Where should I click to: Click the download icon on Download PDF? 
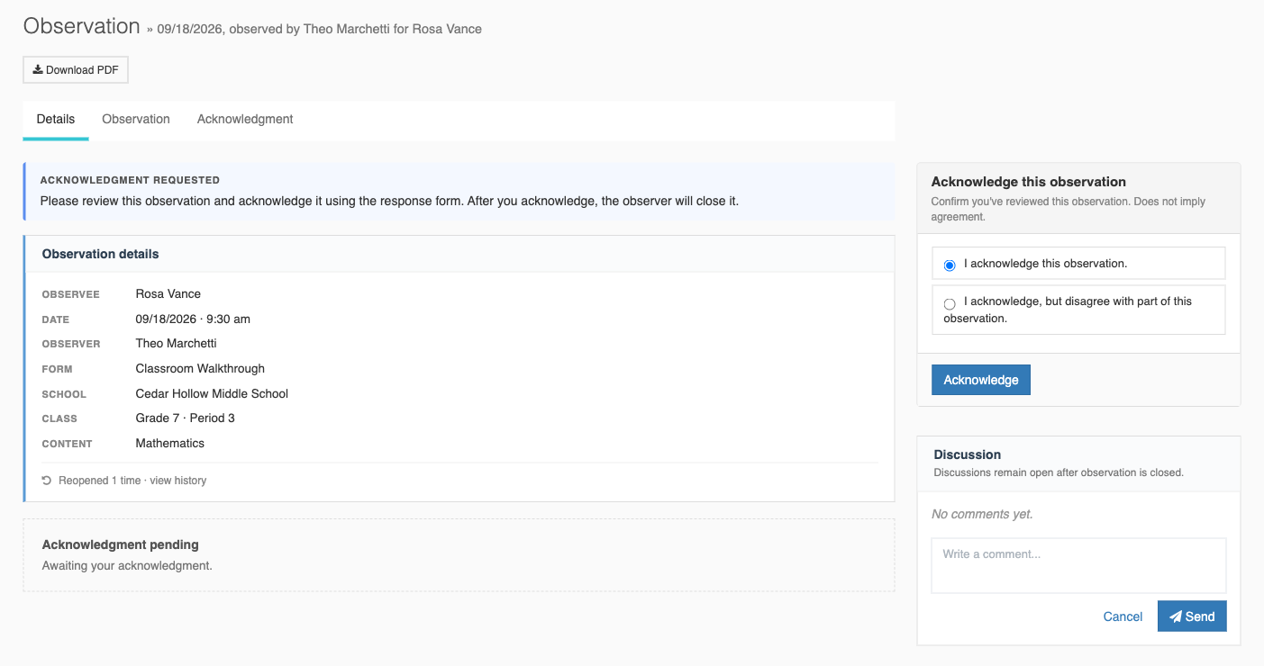(38, 69)
